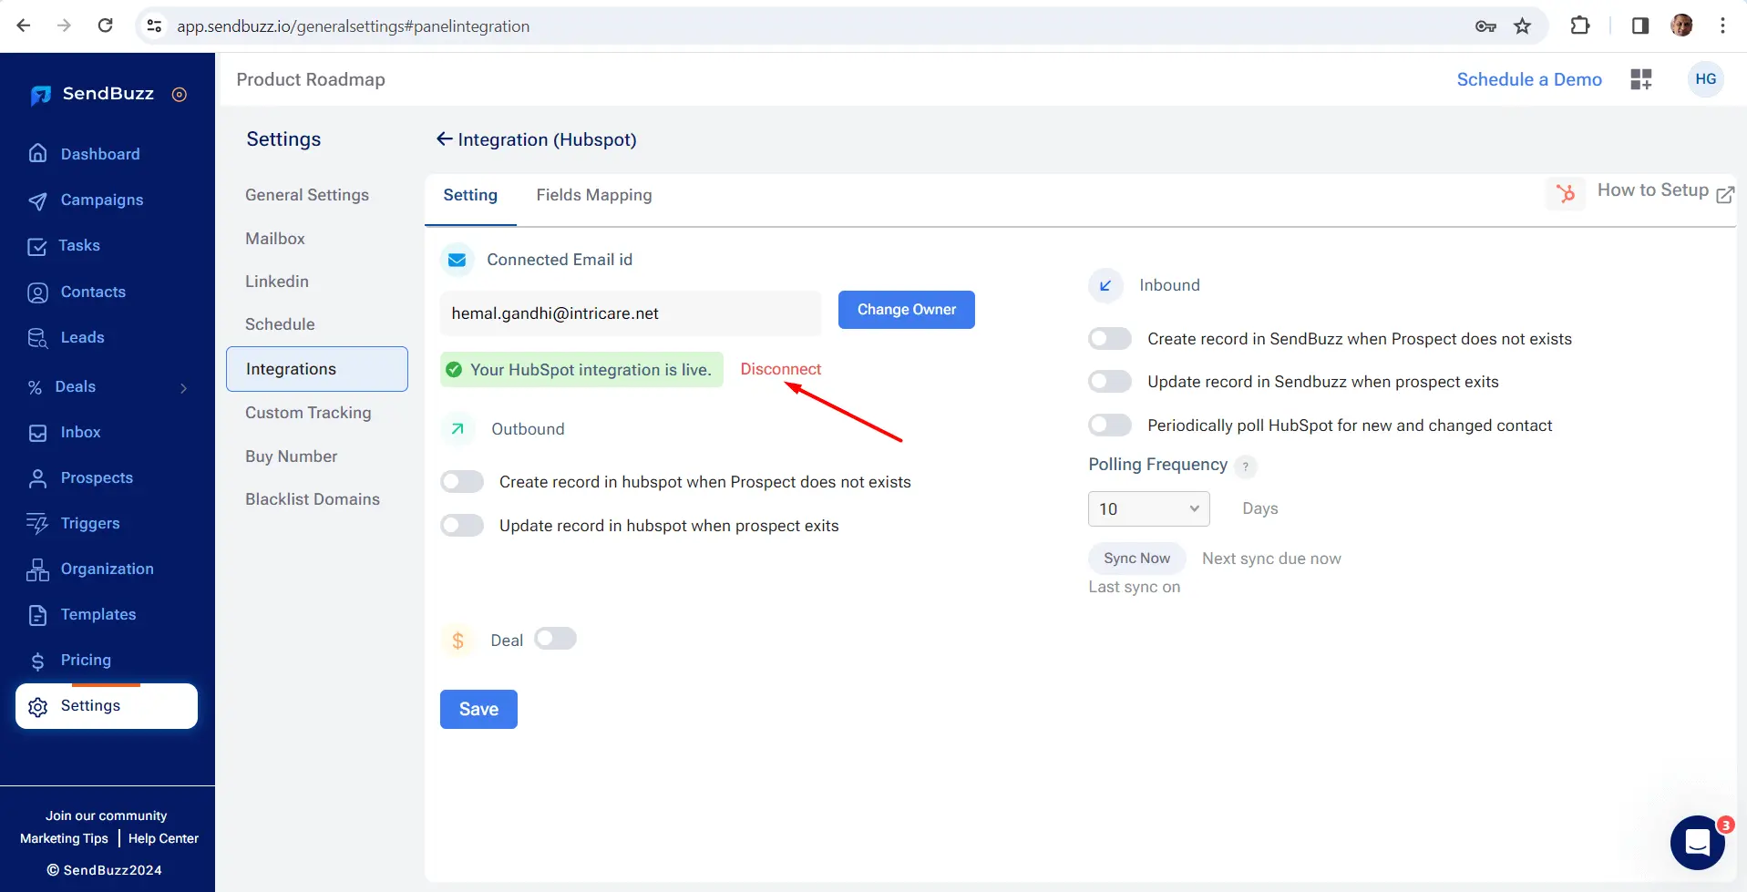Screen dimensions: 1747x892
Task: Switch to the Setting tab
Action: (x=470, y=195)
